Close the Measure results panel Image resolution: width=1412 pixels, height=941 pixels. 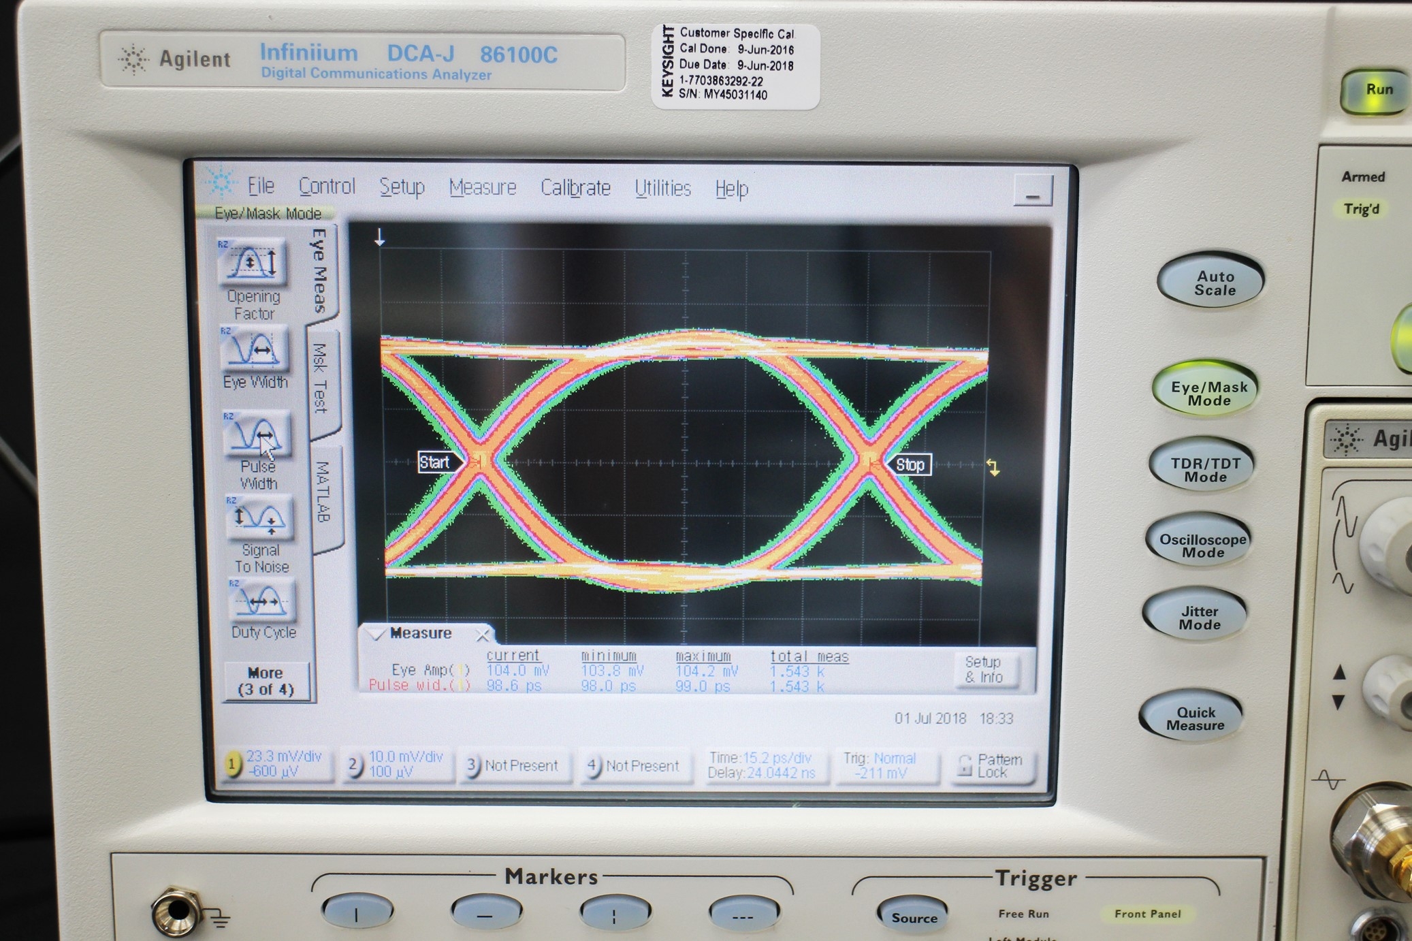(482, 635)
